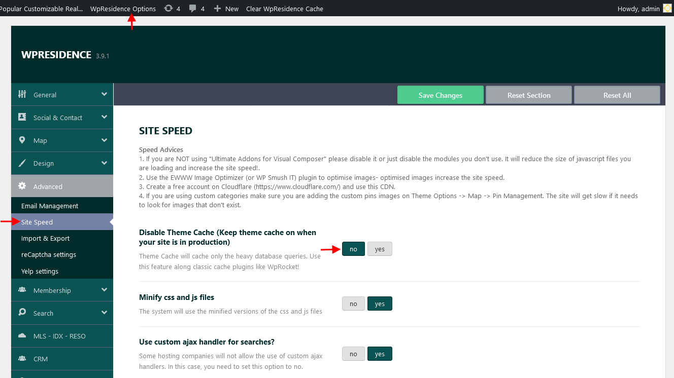Viewport: 674px width, 378px height.
Task: Click the General settings sliders icon
Action: pos(22,94)
